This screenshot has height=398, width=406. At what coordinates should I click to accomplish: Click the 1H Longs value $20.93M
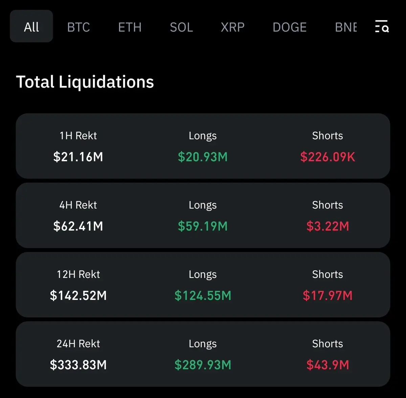[x=203, y=157]
